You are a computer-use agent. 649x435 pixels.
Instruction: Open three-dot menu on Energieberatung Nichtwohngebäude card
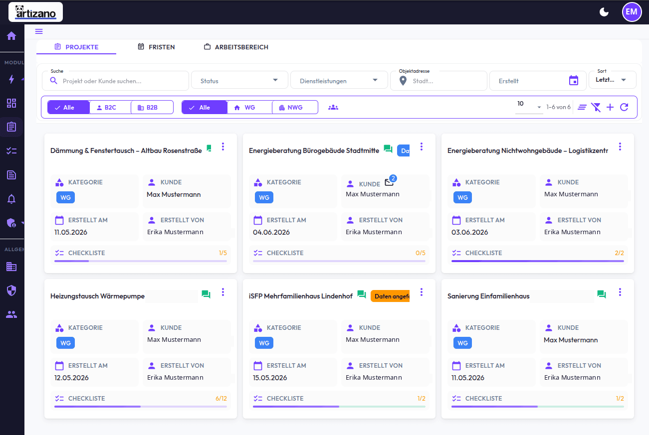(620, 146)
